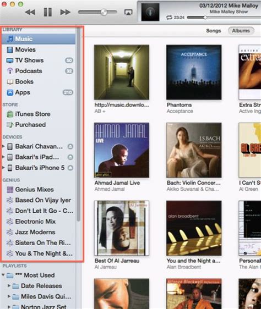Image resolution: width=261 pixels, height=309 pixels.
Task: Click the rewind previous track button
Action: click(30, 12)
